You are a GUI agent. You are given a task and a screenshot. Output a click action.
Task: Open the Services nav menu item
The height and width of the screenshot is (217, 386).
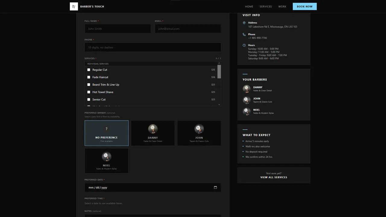click(266, 6)
